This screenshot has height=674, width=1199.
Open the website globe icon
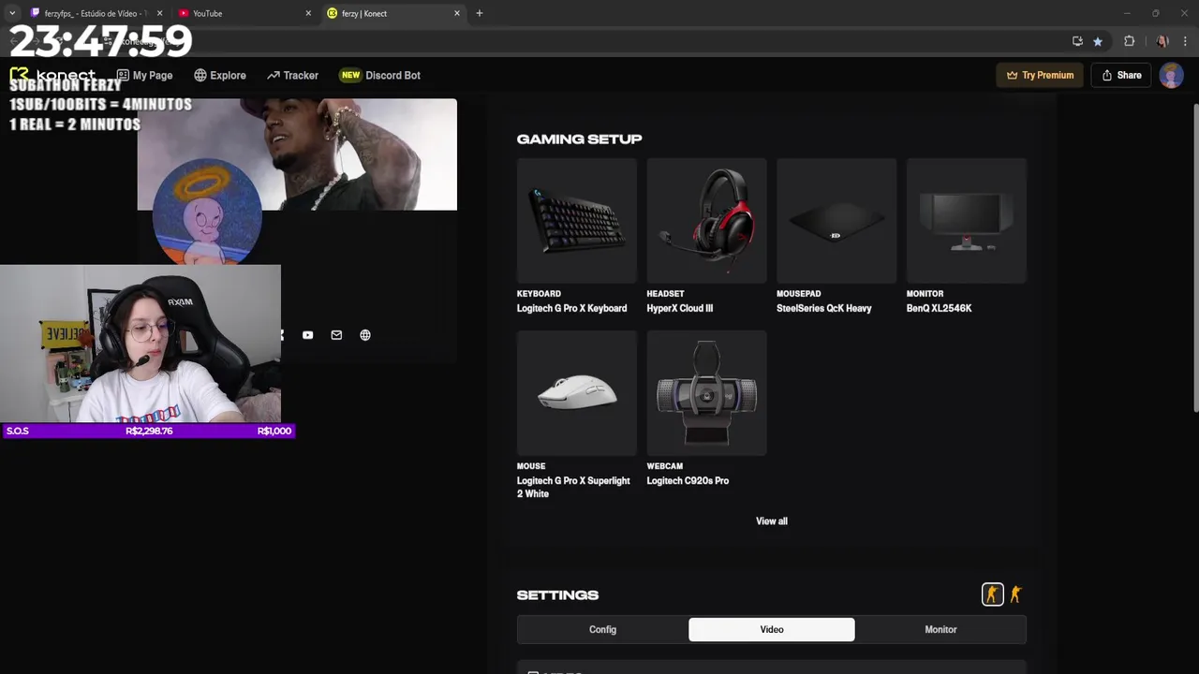(x=365, y=335)
